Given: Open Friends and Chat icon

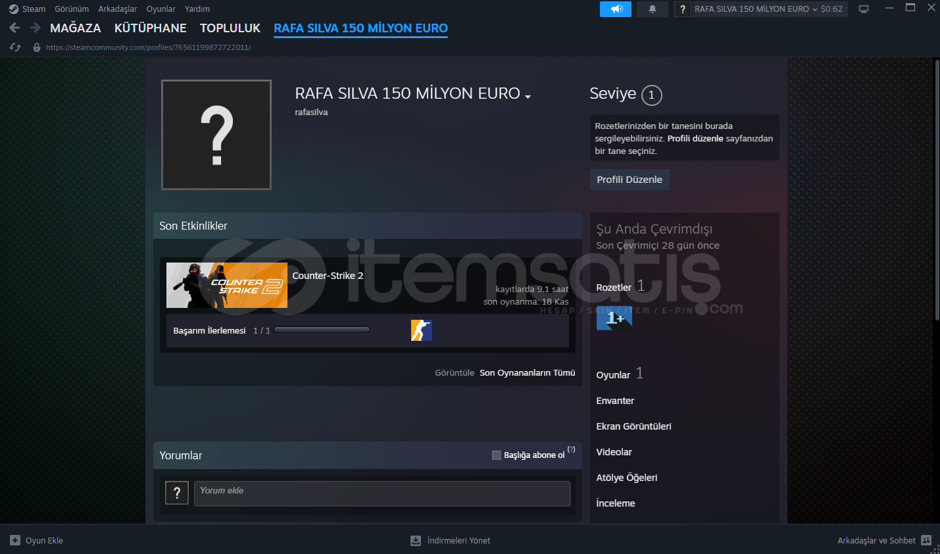Looking at the screenshot, I should 926,540.
